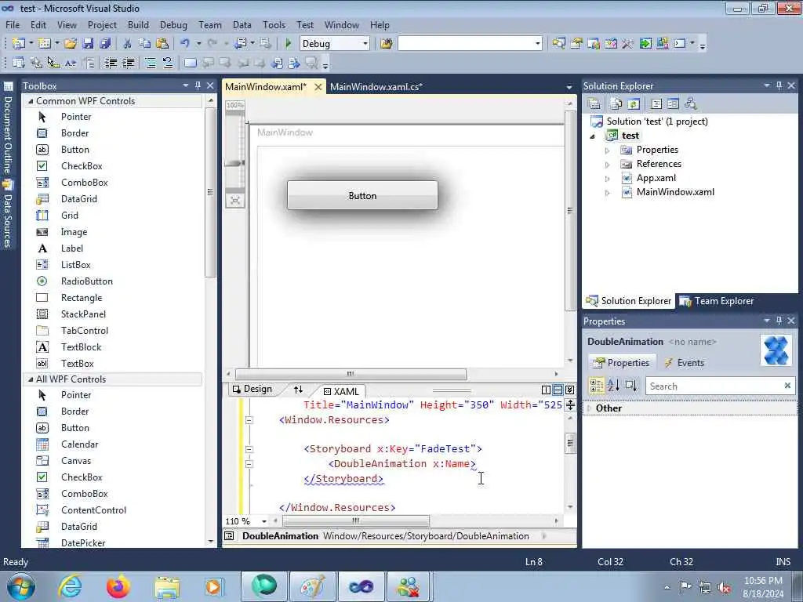Collapse the XAML pane with the chevron button
The width and height of the screenshot is (803, 602).
[x=569, y=390]
